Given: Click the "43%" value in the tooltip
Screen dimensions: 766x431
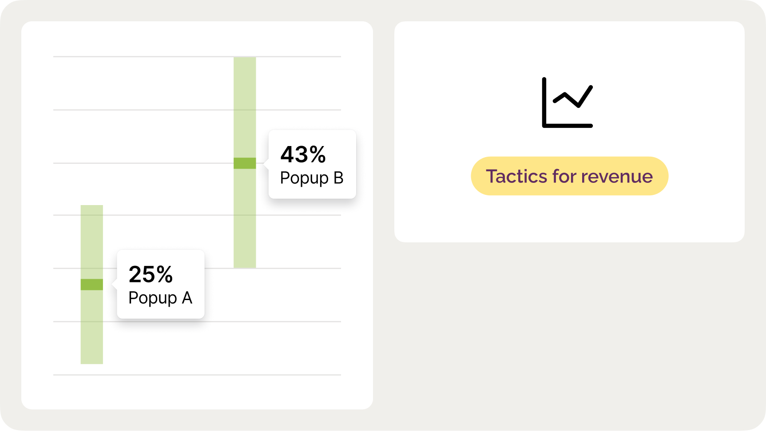Looking at the screenshot, I should (303, 155).
